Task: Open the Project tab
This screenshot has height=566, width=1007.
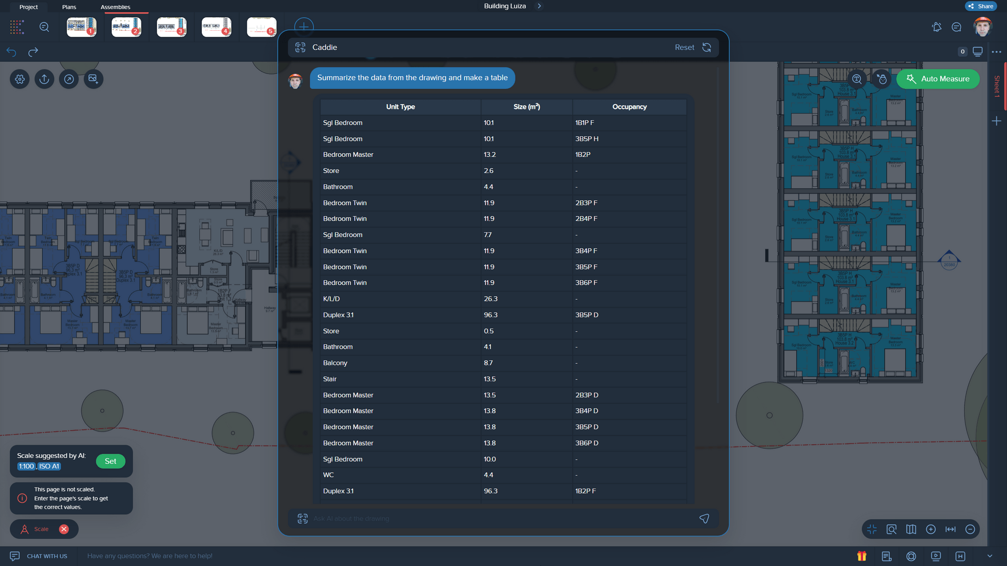Action: [x=29, y=7]
